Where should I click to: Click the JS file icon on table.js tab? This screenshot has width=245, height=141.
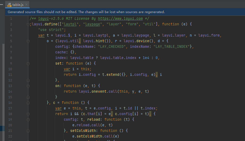click(x=9, y=5)
